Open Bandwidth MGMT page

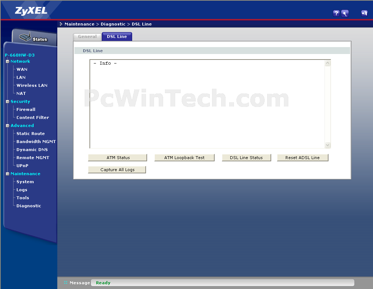point(36,142)
